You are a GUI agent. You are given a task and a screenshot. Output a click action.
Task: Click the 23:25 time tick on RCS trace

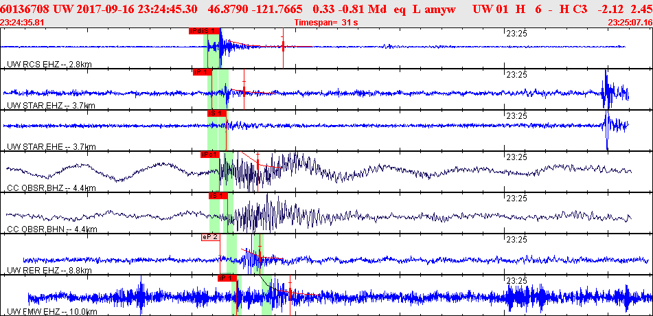click(516, 34)
